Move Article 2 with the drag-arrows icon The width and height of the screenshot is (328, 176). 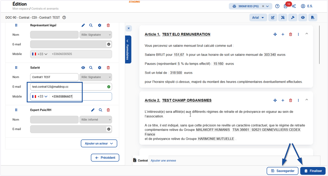275,100
